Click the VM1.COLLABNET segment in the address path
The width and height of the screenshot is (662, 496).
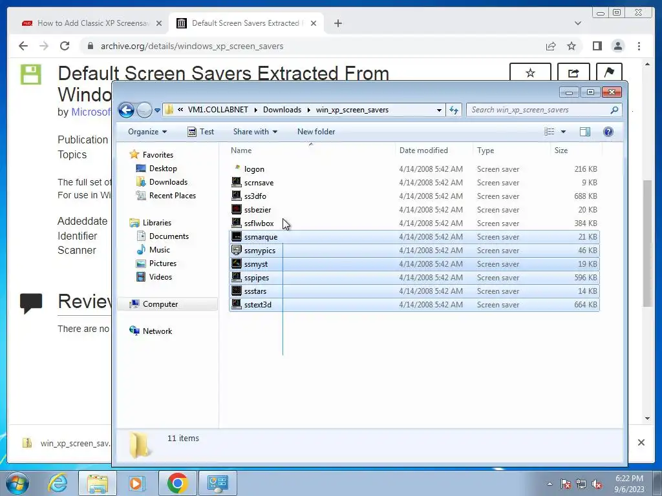pos(218,110)
